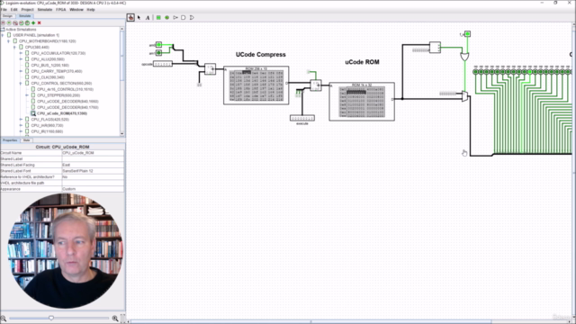Viewport: 576px width, 324px height.
Task: Open the Reference to VHDL architecture dropdown
Action: pyautogui.click(x=93, y=177)
